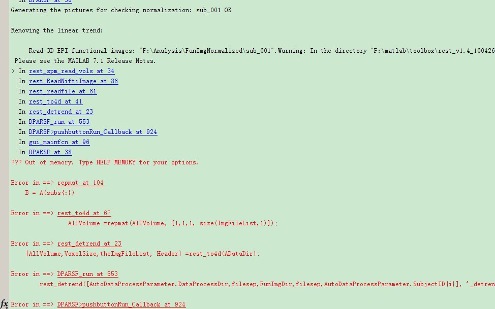Open blue rest_detrend at 23 link
Image resolution: width=495 pixels, height=309 pixels.
tap(61, 112)
